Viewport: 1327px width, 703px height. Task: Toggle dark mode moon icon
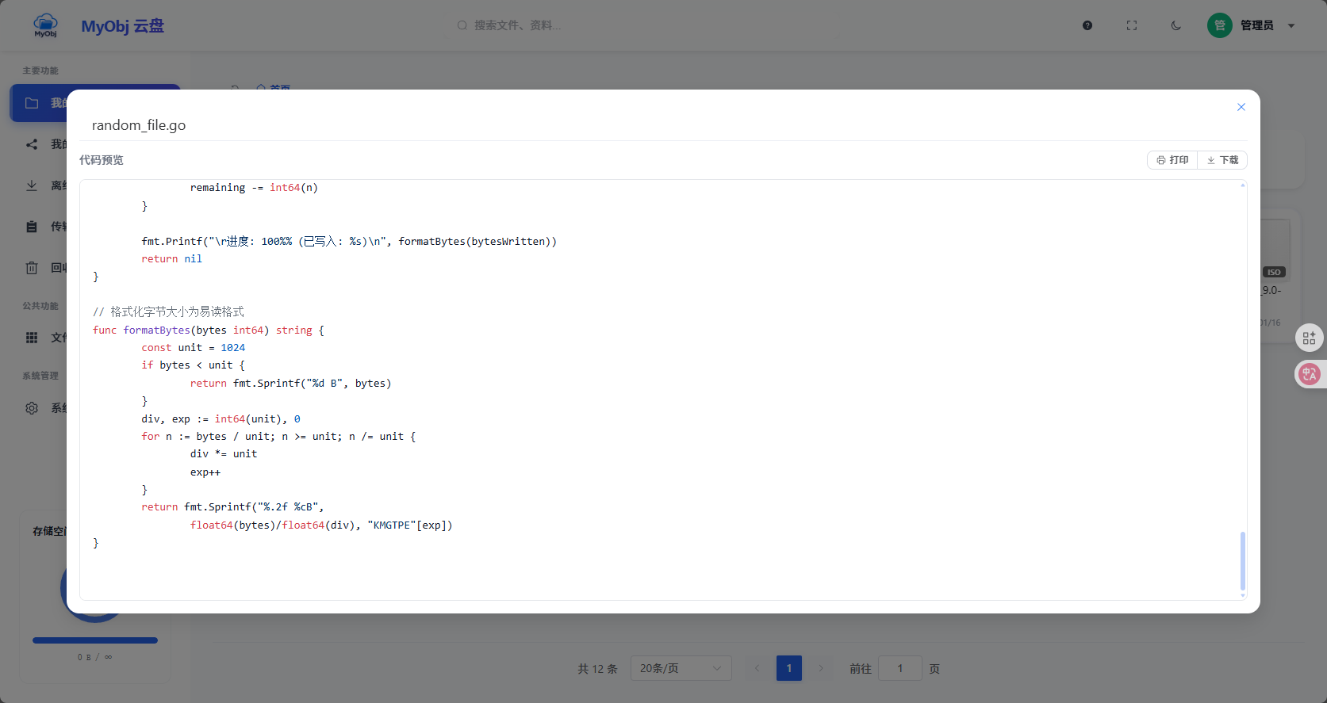click(x=1176, y=25)
